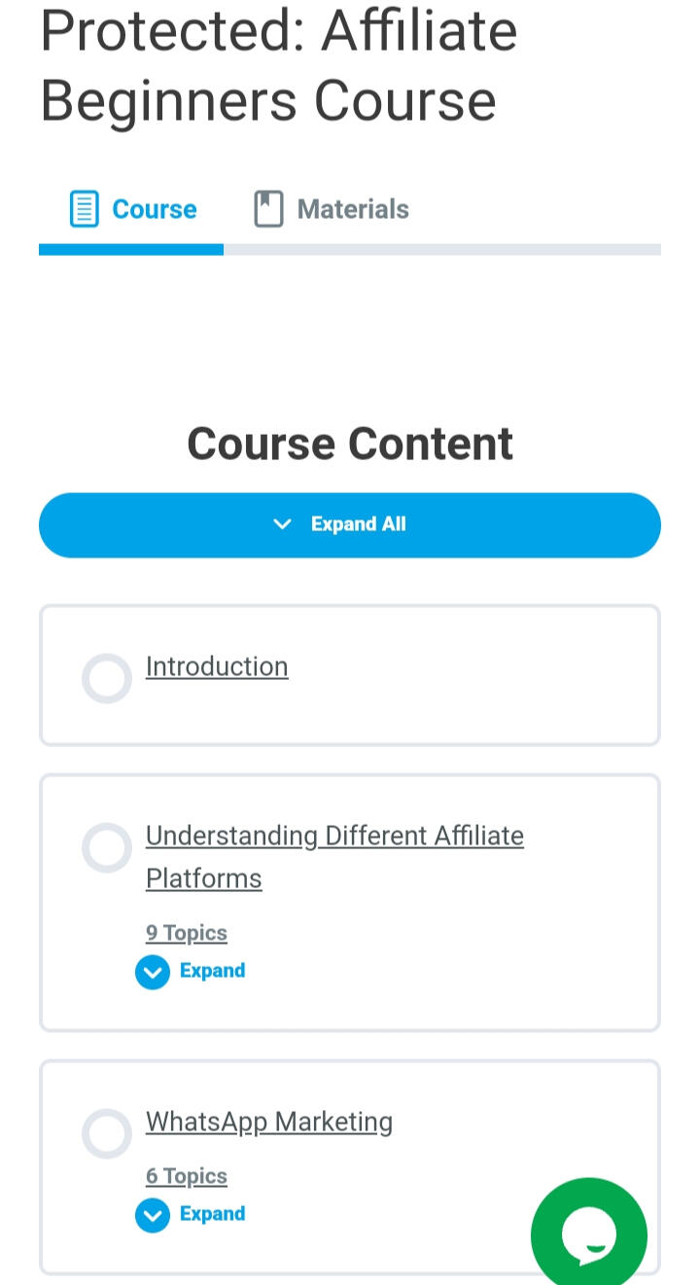This screenshot has width=700, height=1285.
Task: Switch to the Materials tab
Action: tap(352, 209)
